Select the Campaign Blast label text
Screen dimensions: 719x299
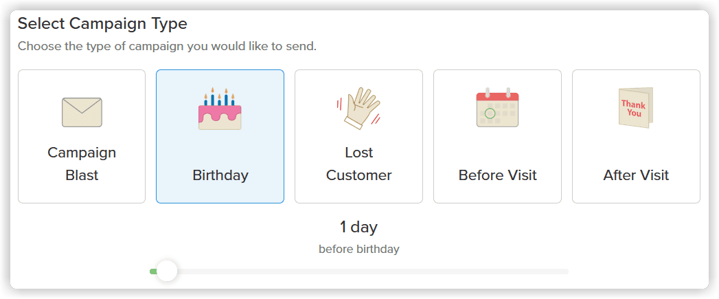click(82, 164)
